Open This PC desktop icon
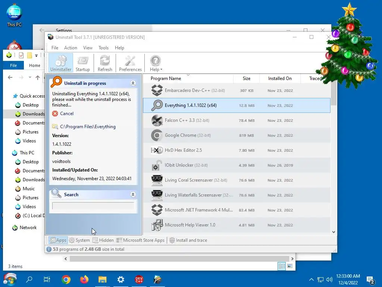Screen dimensions: 382x287 click(15, 15)
